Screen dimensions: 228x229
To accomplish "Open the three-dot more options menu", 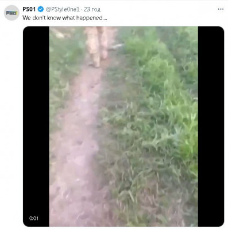I will pyautogui.click(x=221, y=9).
